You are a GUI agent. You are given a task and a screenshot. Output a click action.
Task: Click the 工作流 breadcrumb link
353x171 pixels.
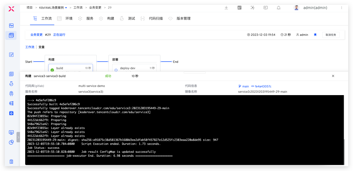(78, 7)
